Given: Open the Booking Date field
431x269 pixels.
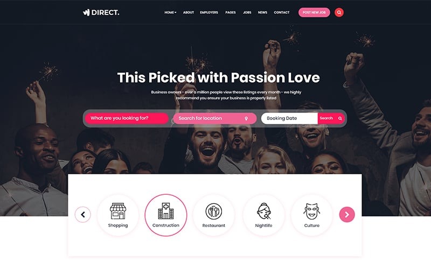Looking at the screenshot, I should (x=289, y=118).
